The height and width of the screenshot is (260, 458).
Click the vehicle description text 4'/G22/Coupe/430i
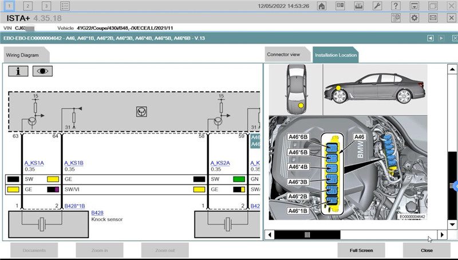click(x=125, y=28)
